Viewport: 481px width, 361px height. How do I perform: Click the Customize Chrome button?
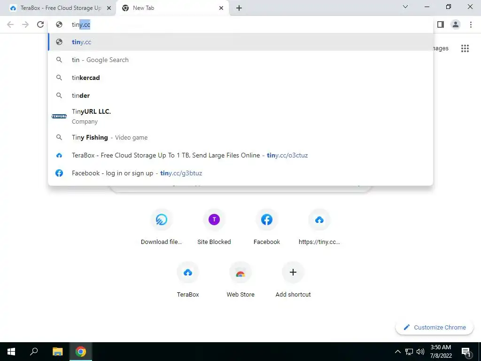(434, 328)
